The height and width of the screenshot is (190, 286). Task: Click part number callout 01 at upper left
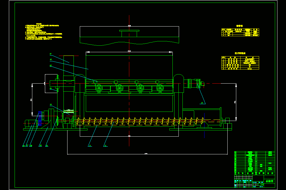(51, 54)
